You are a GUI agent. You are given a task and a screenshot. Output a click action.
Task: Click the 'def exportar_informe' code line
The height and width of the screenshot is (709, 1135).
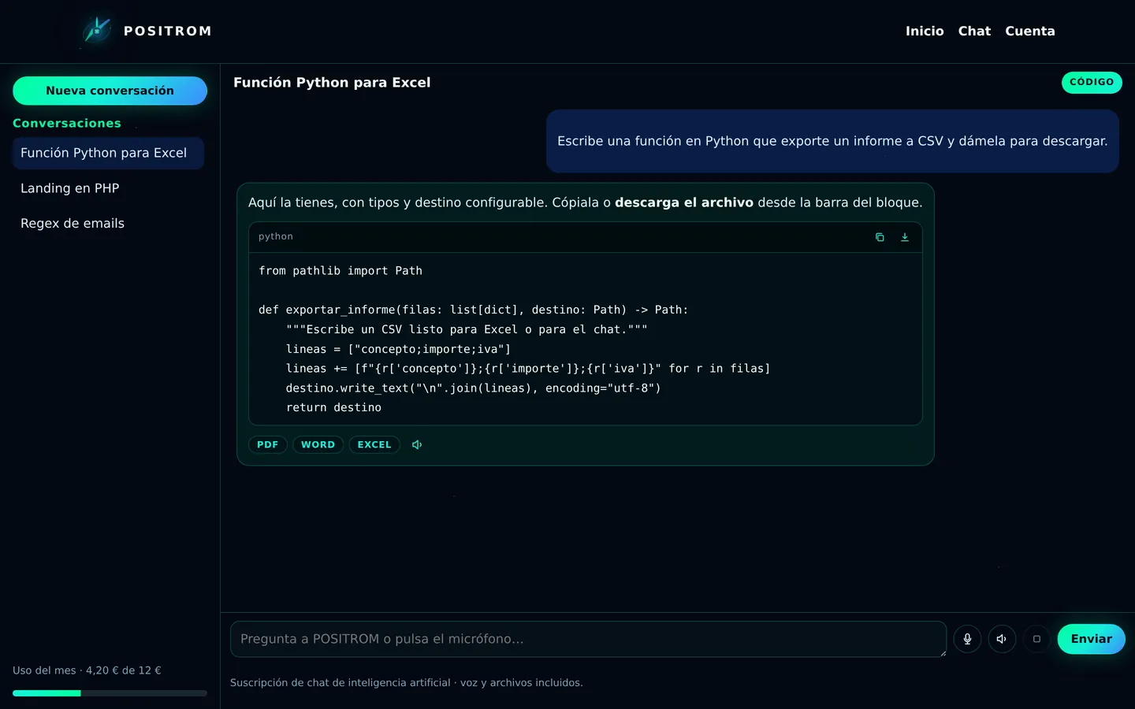pyautogui.click(x=474, y=310)
